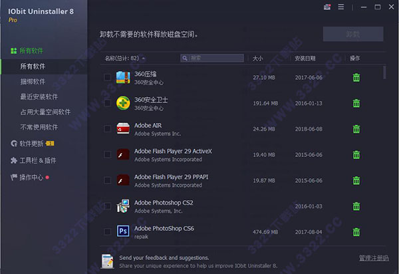Viewport: 399px width, 274px height.
Task: Click publisher text 'repaik'
Action: coord(141,237)
